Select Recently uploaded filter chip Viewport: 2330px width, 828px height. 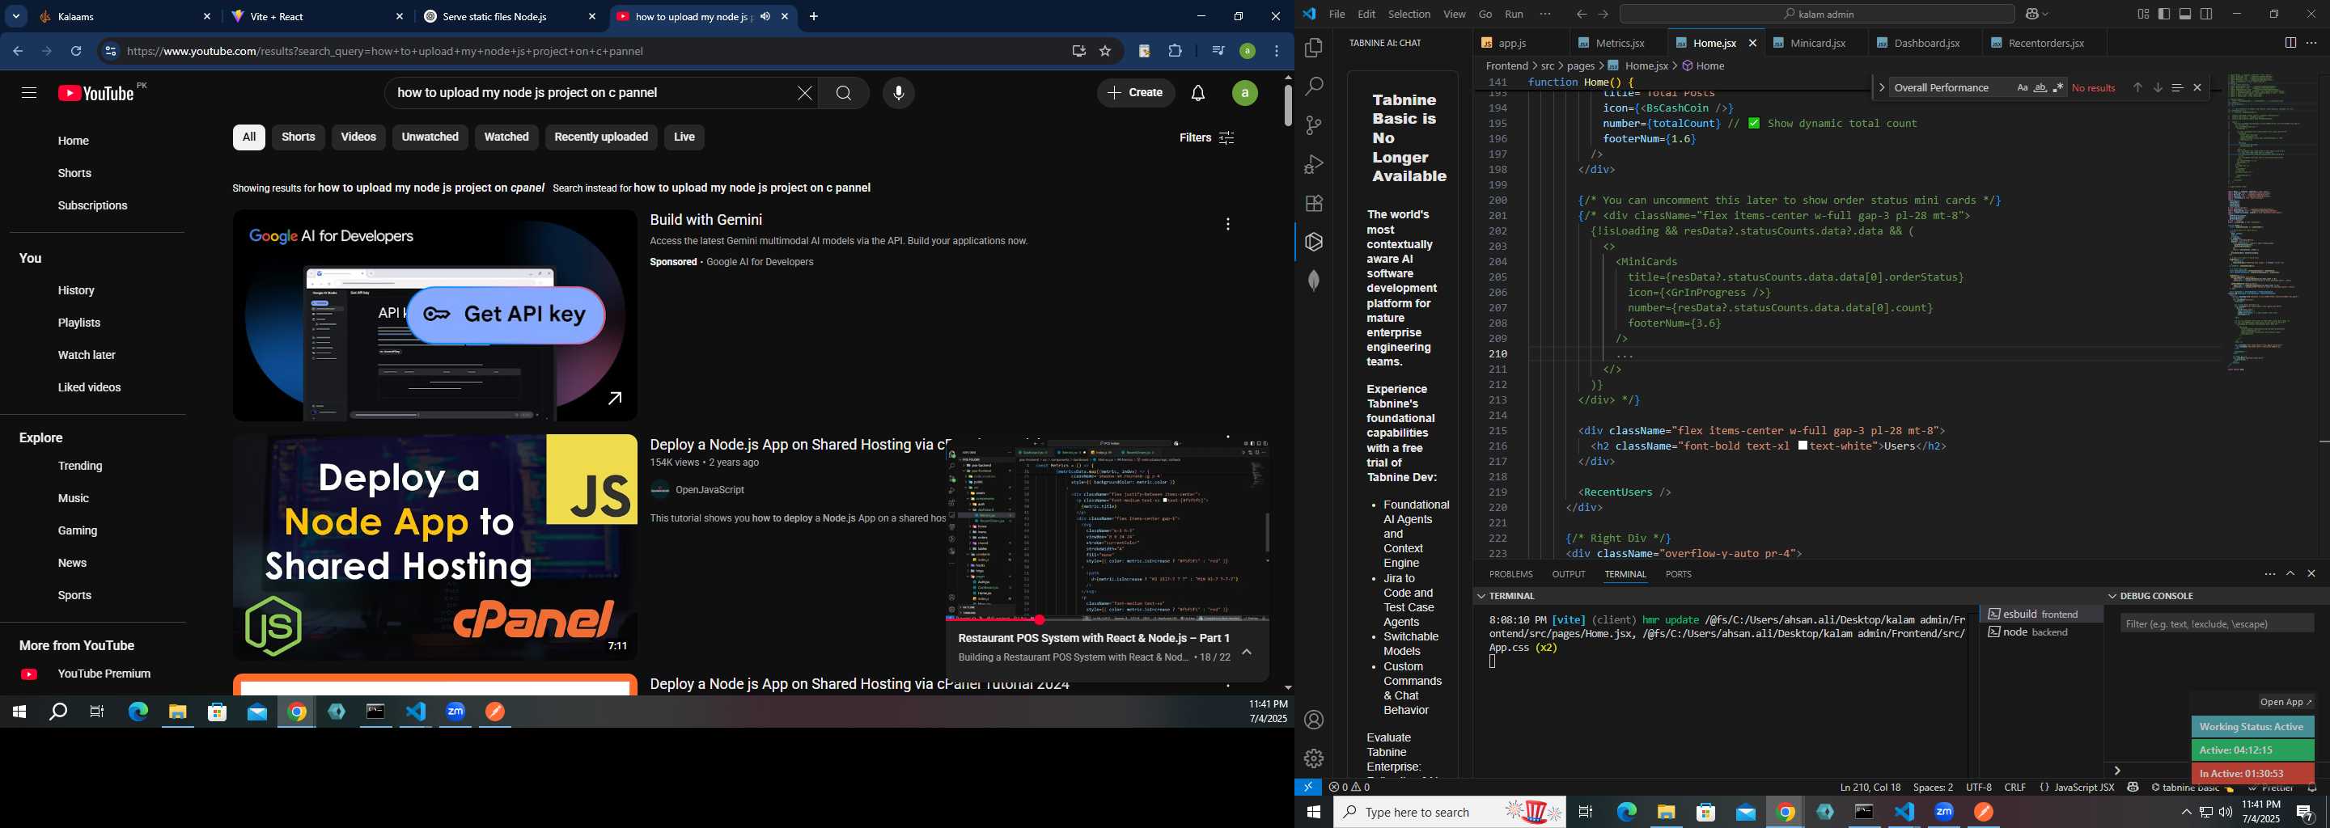[600, 137]
